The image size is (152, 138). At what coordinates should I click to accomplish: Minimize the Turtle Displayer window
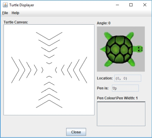[117, 5]
